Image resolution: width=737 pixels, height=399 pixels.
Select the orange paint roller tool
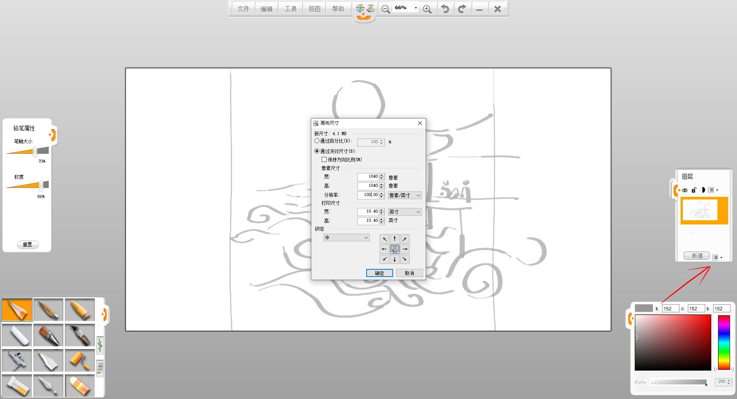click(80, 360)
